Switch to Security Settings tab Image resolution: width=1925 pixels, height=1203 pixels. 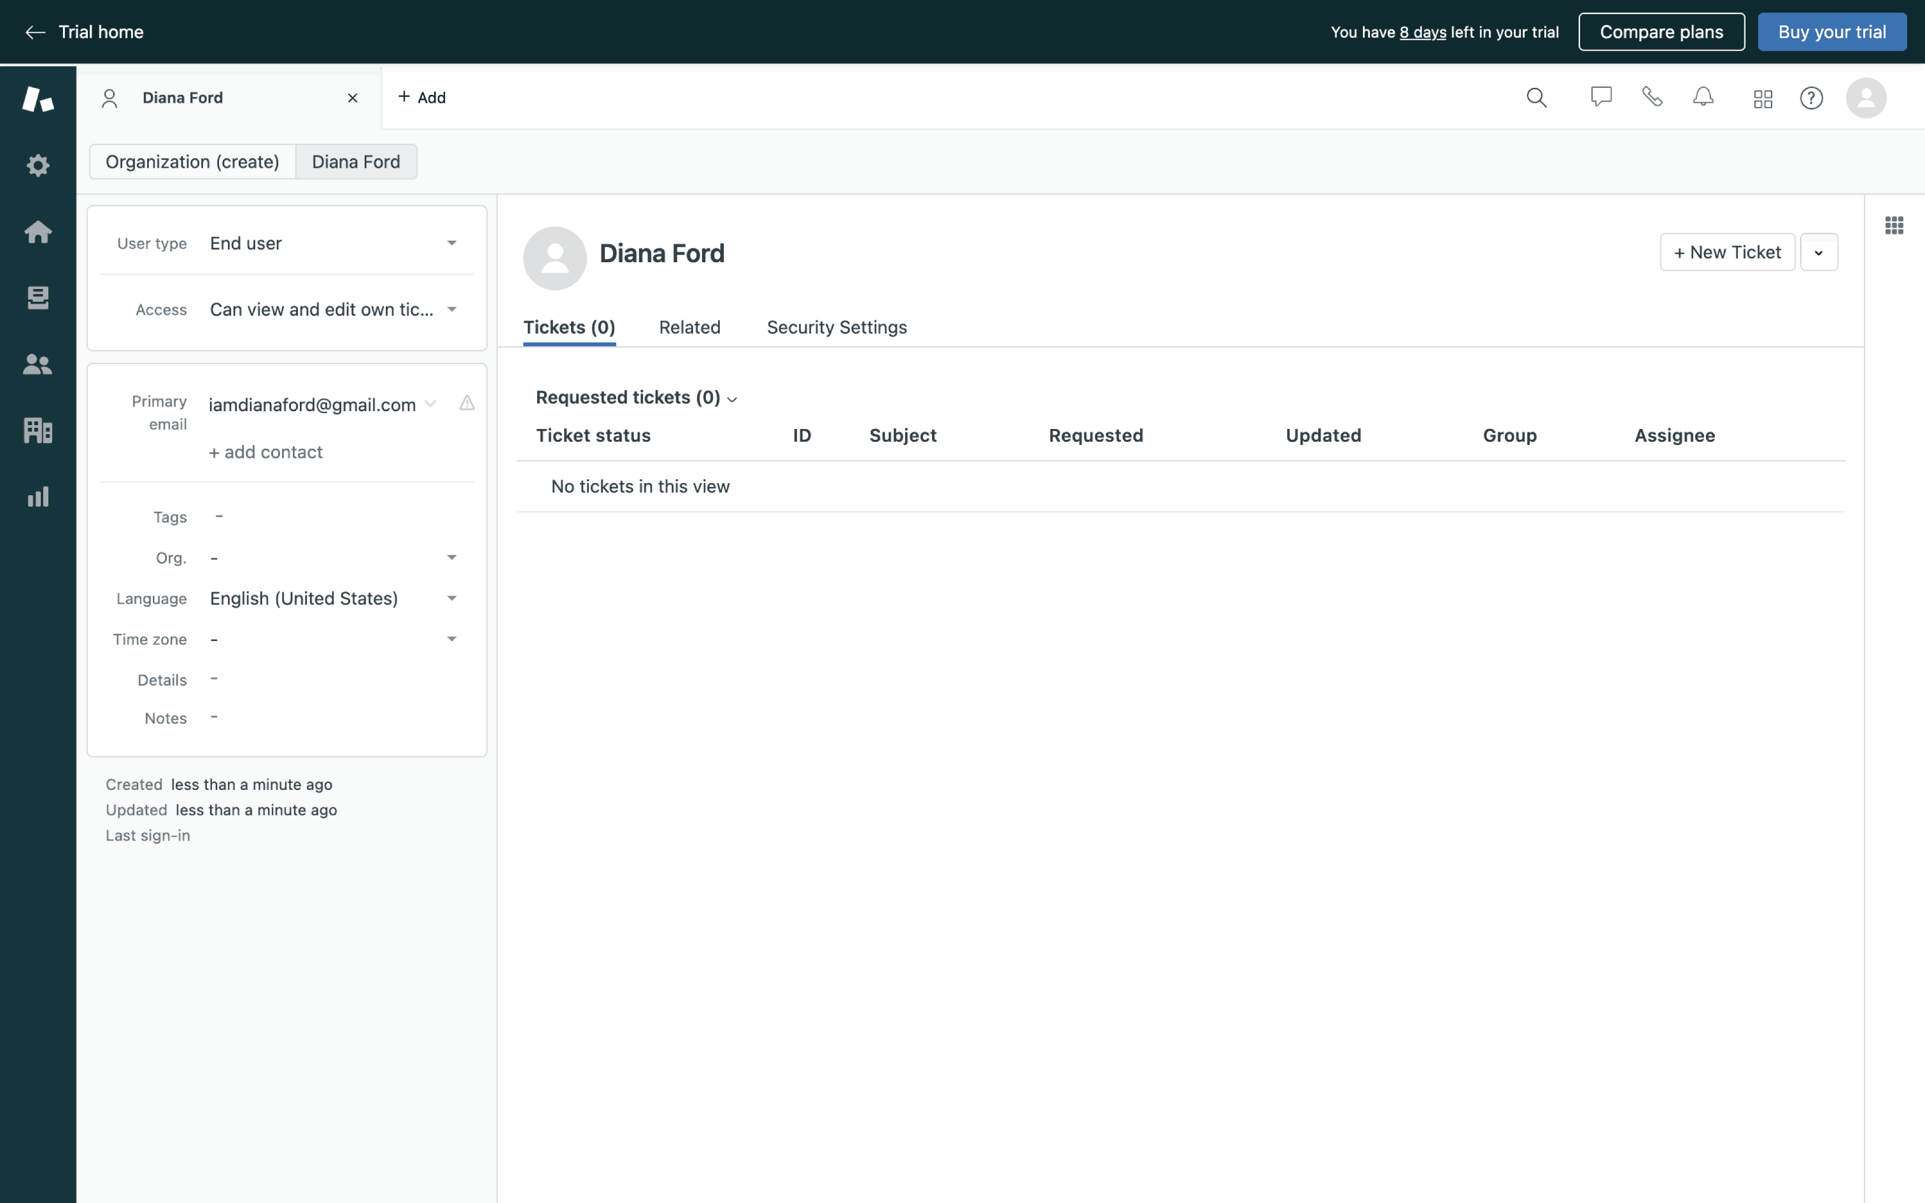(836, 327)
